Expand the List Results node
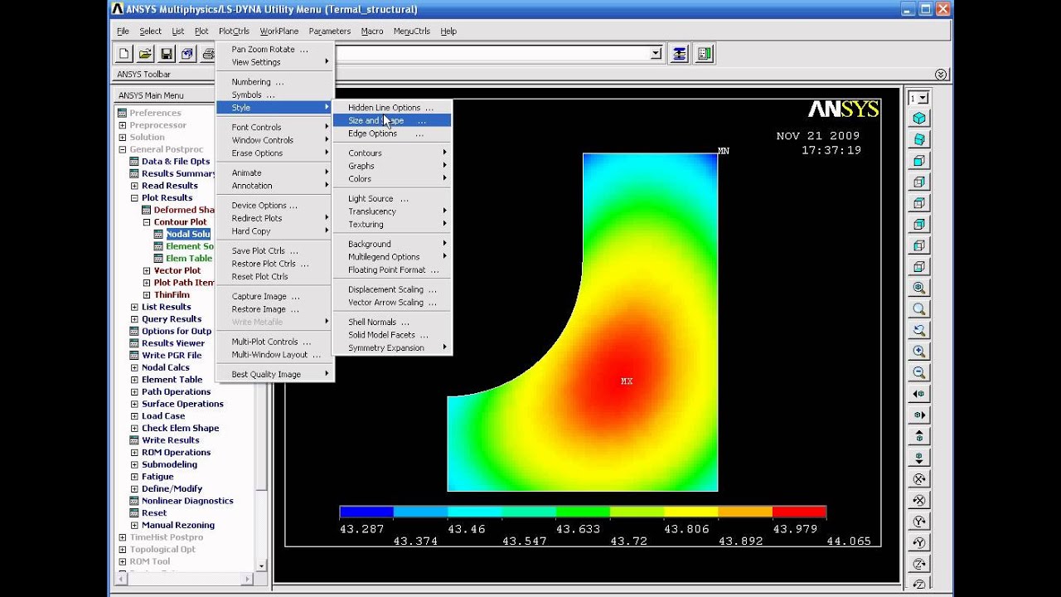The height and width of the screenshot is (597, 1061). tap(134, 307)
